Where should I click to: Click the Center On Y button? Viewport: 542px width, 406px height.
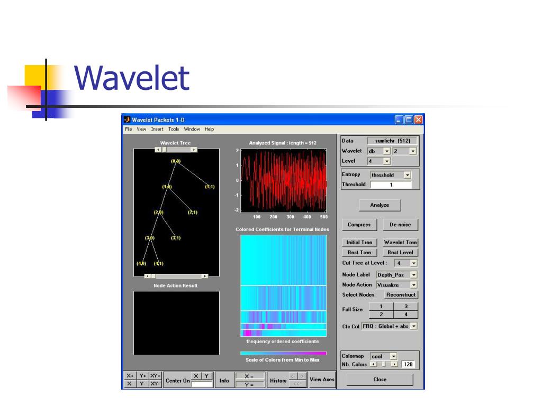(207, 376)
